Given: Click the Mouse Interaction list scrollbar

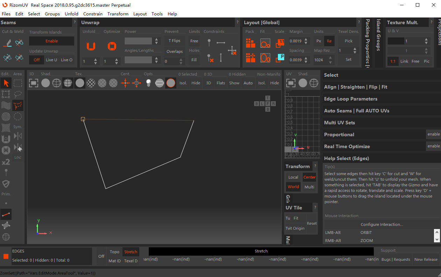Looking at the screenshot, I should [x=437, y=236].
